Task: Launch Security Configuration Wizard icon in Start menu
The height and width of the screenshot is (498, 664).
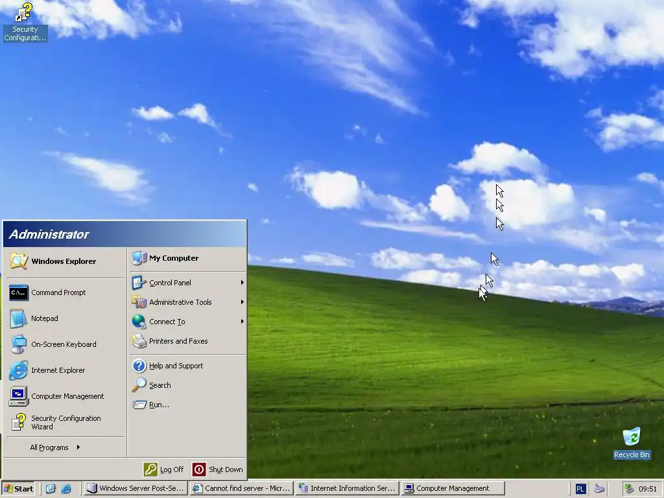Action: (x=19, y=422)
